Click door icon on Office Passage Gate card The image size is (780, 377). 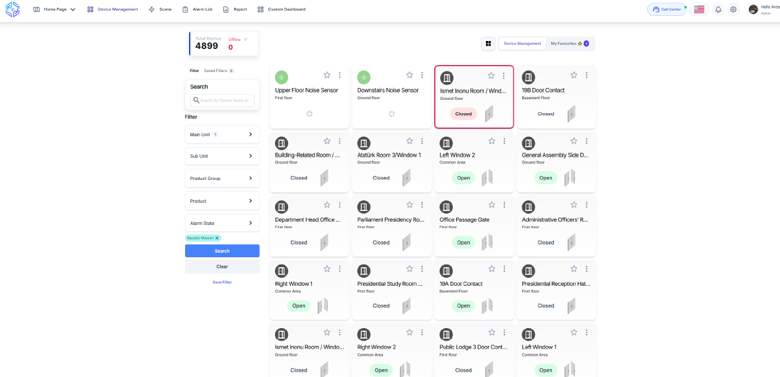446,207
